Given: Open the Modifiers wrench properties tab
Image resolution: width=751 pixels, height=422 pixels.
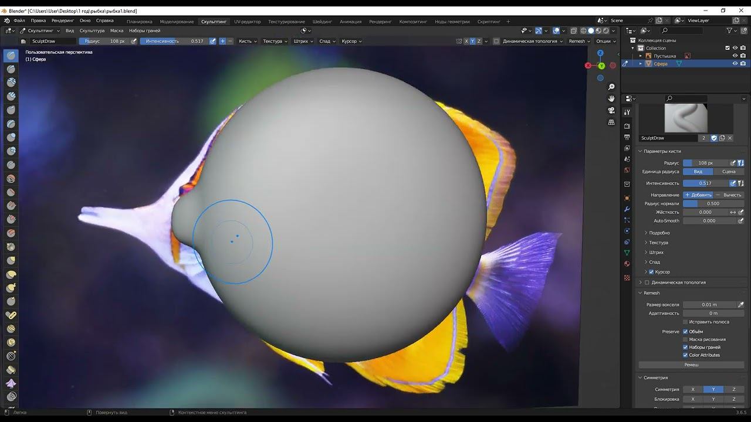Looking at the screenshot, I should (x=627, y=209).
